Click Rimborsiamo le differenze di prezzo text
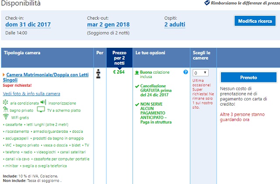This screenshot has width=280, height=184. [x=245, y=3]
